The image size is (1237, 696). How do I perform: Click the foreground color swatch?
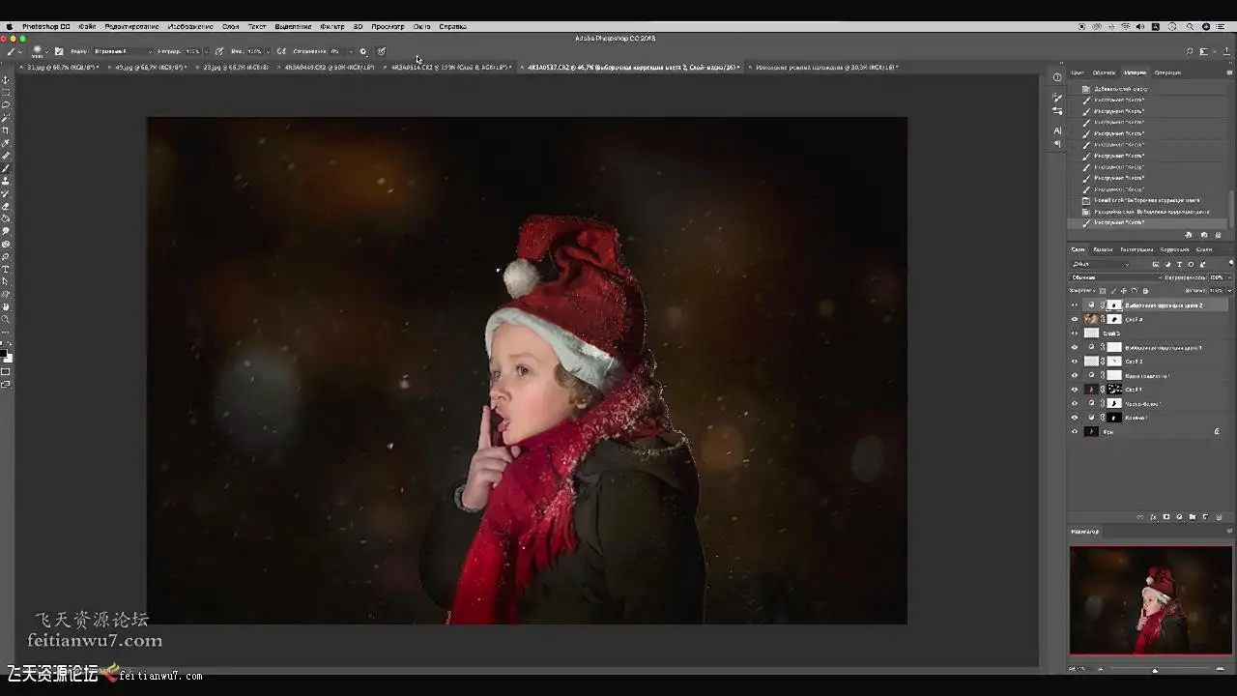(x=4, y=353)
